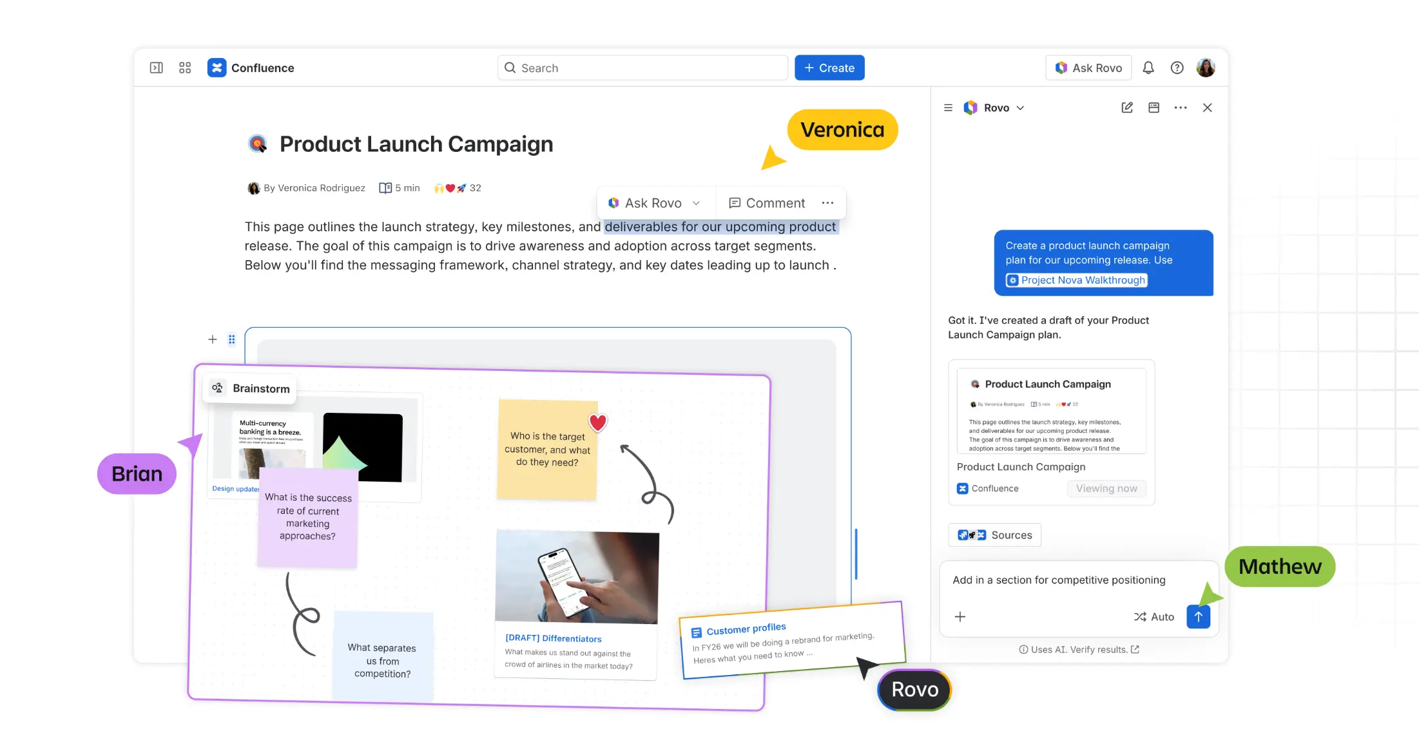Expand the Ask Rovo selection dropdown
This screenshot has height=749, width=1419.
tap(696, 203)
